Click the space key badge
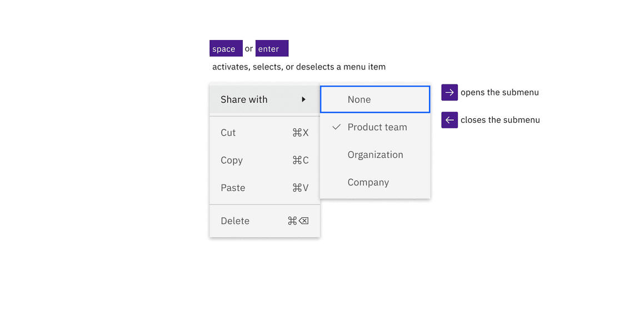Viewport: 640px width, 320px height. click(226, 48)
